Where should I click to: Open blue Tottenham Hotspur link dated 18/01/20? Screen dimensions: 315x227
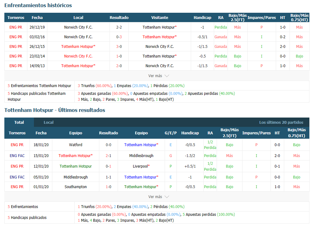pos(141,145)
